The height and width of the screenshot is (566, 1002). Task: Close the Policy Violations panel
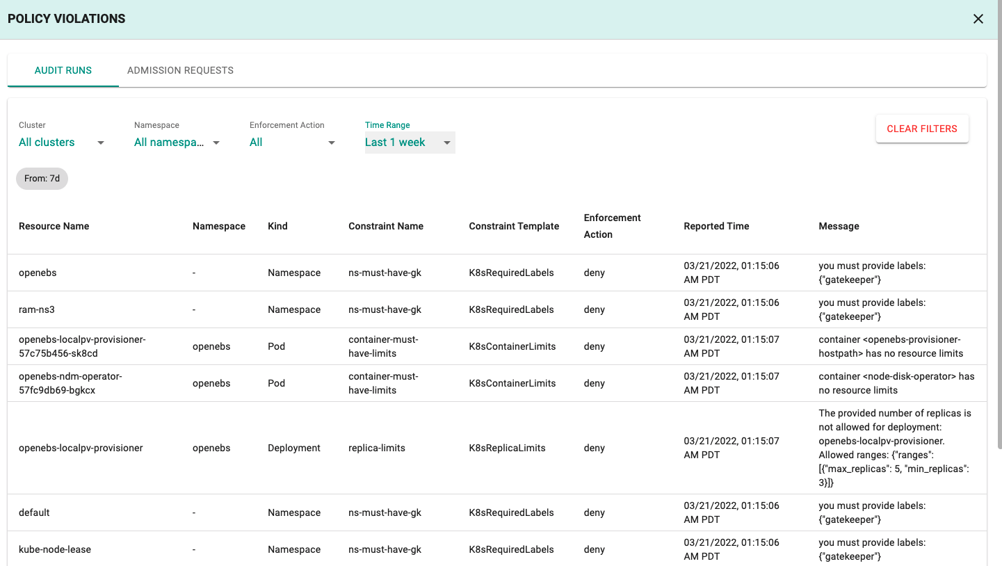[978, 19]
